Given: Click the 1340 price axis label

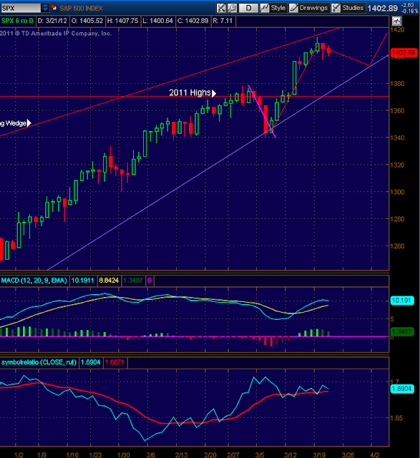Looking at the screenshot, I should point(398,137).
